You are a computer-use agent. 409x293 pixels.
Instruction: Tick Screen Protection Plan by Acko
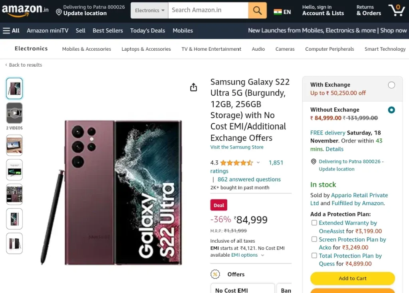click(x=314, y=239)
